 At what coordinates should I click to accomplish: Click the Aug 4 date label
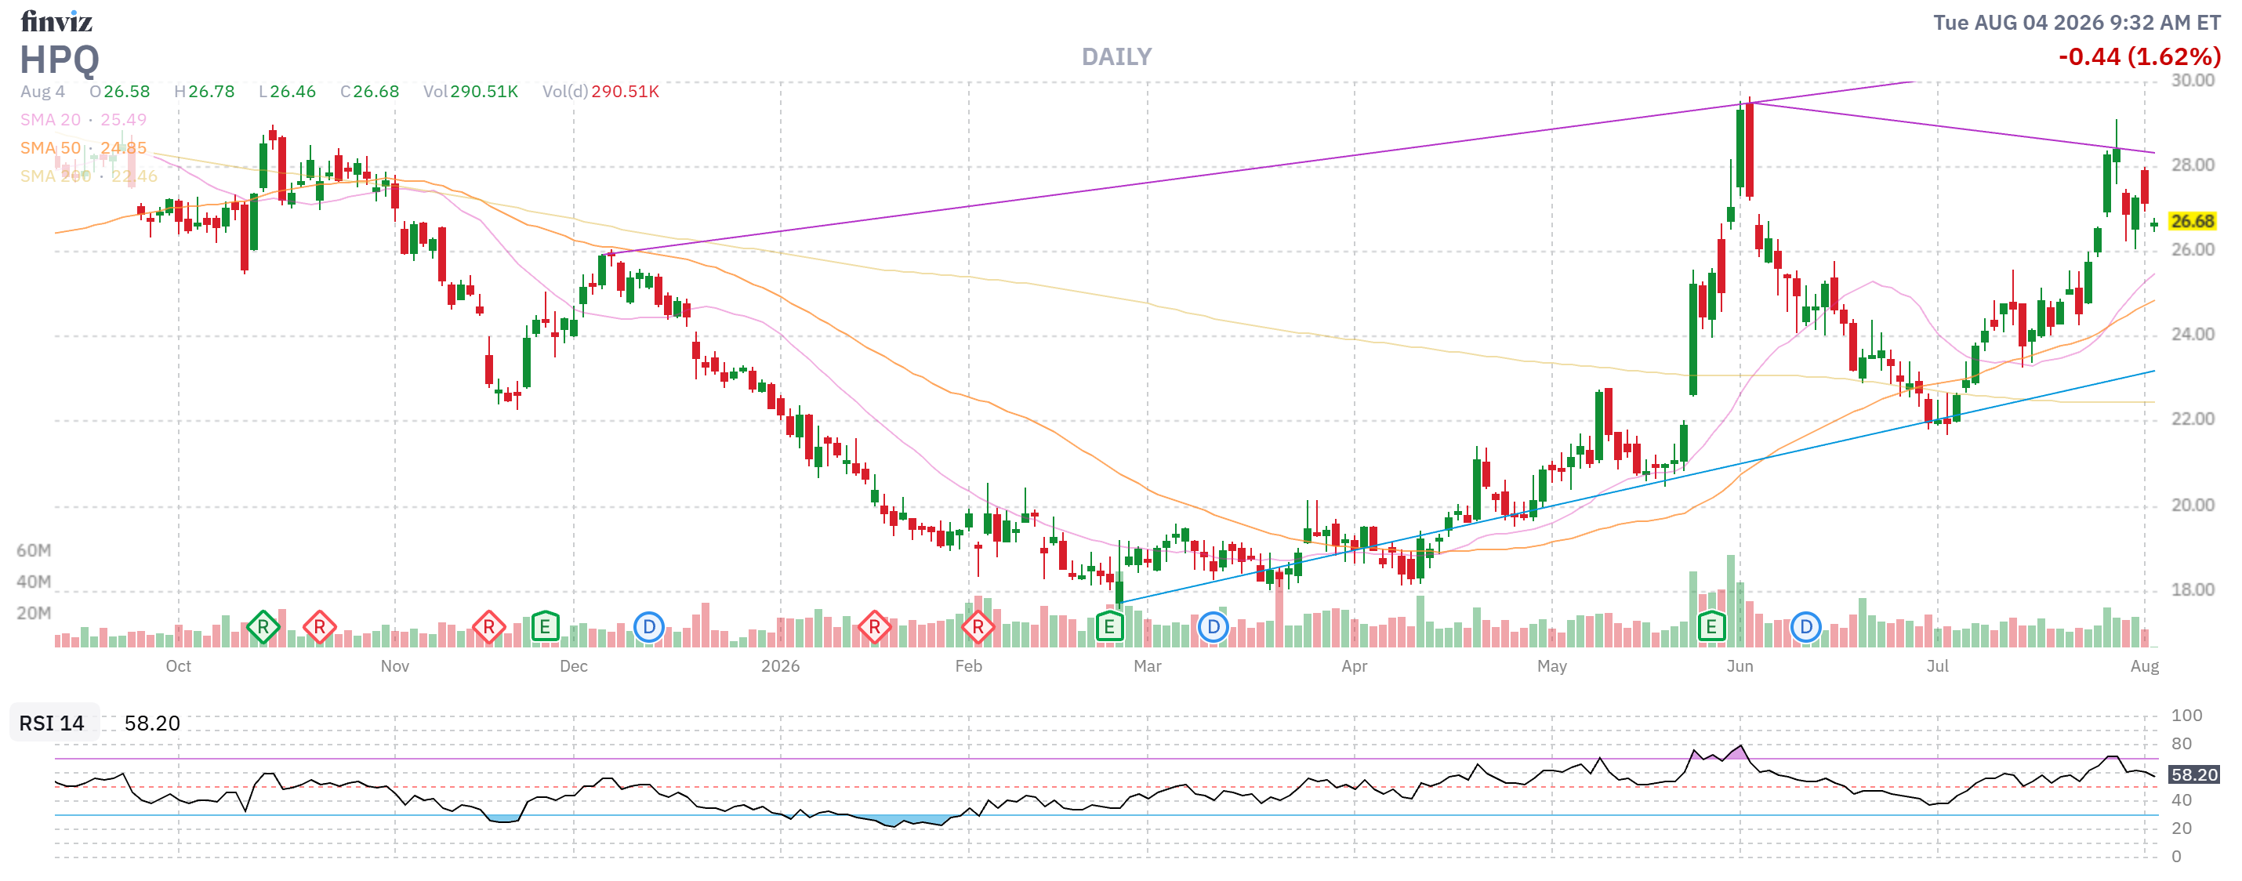point(42,92)
